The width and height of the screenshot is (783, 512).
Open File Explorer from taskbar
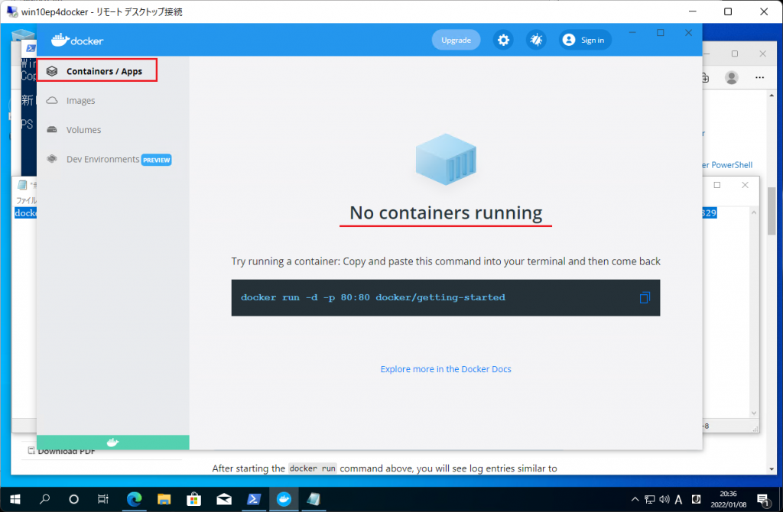point(164,499)
